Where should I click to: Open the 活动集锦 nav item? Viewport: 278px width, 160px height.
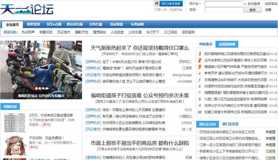click(116, 24)
